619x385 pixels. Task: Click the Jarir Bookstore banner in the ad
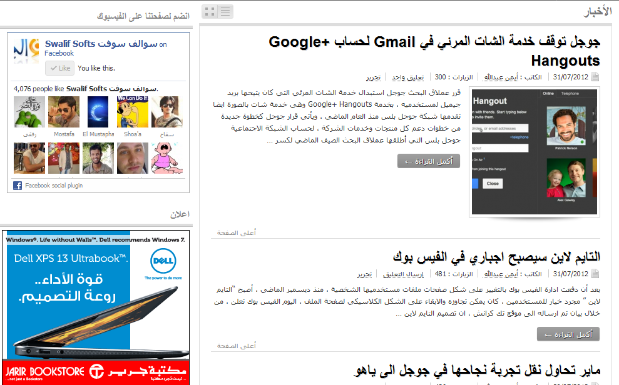click(95, 372)
